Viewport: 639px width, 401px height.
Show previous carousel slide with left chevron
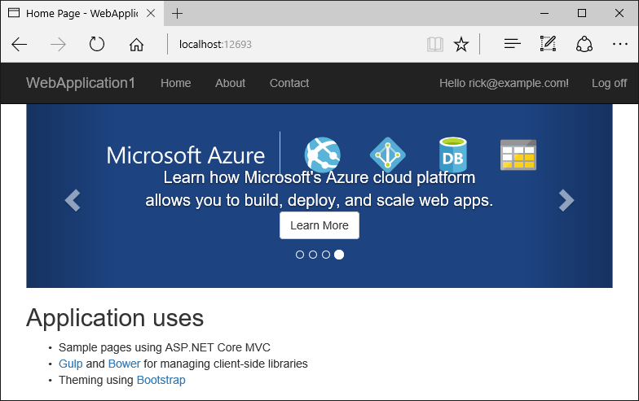tap(73, 200)
